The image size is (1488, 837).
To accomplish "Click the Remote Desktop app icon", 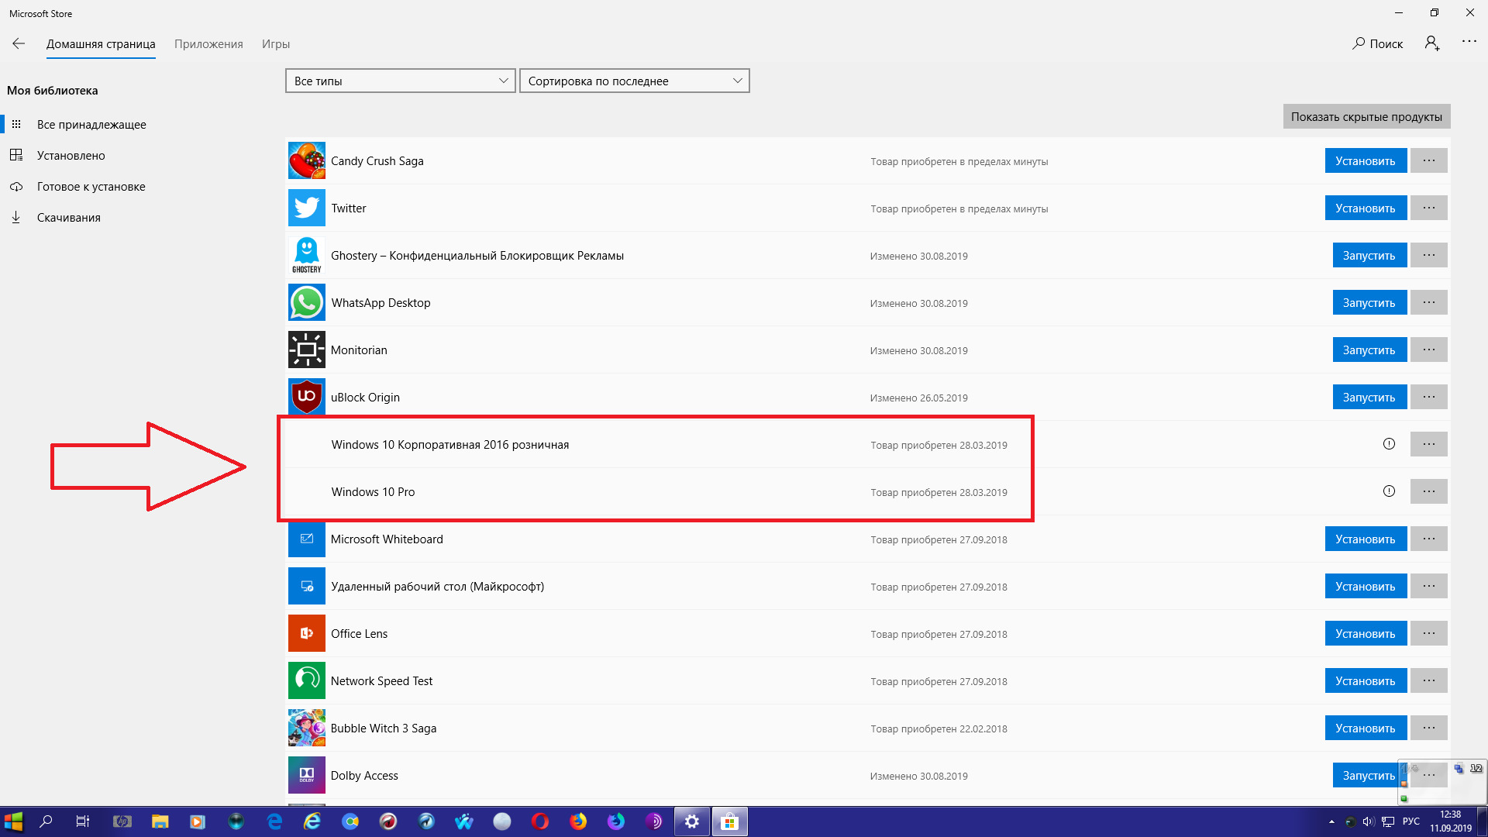I will pyautogui.click(x=307, y=587).
